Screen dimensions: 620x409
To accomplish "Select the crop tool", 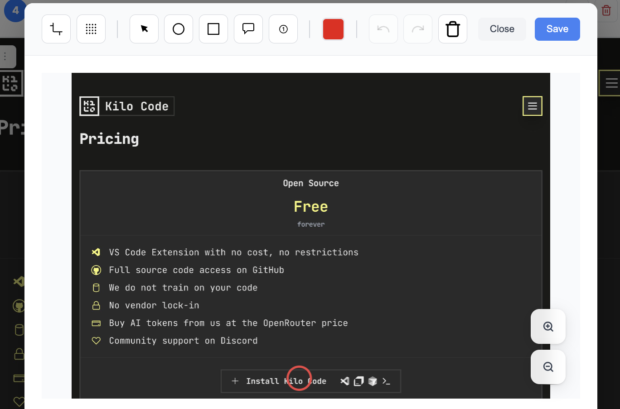I will tap(56, 29).
